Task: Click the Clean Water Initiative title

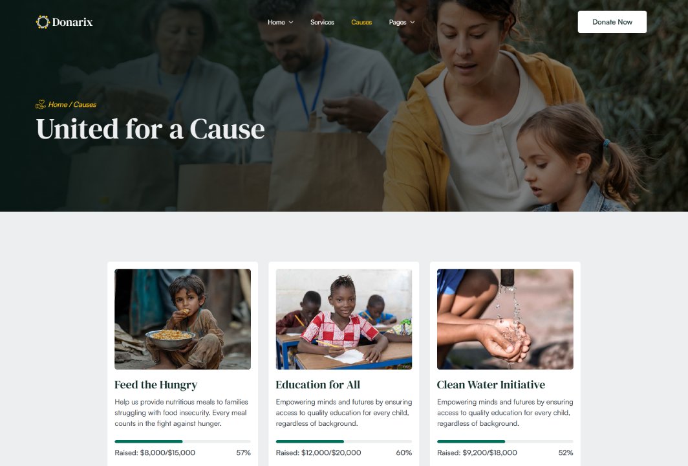Action: click(x=491, y=384)
